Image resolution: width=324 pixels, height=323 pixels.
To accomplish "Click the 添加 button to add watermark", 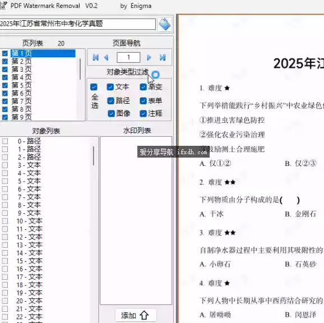I will [135, 315].
